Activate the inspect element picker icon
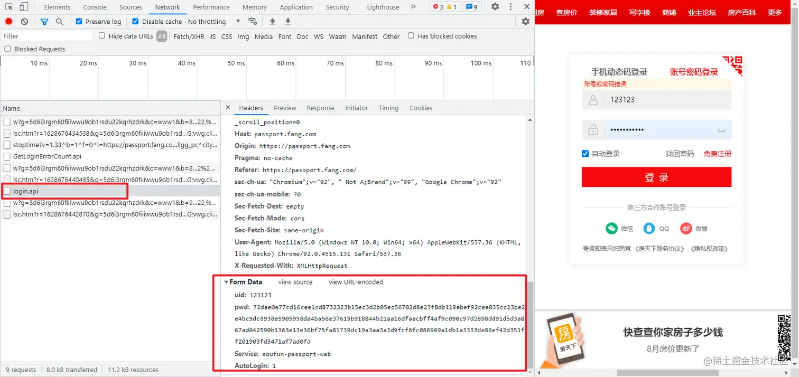The width and height of the screenshot is (799, 377). [x=9, y=7]
